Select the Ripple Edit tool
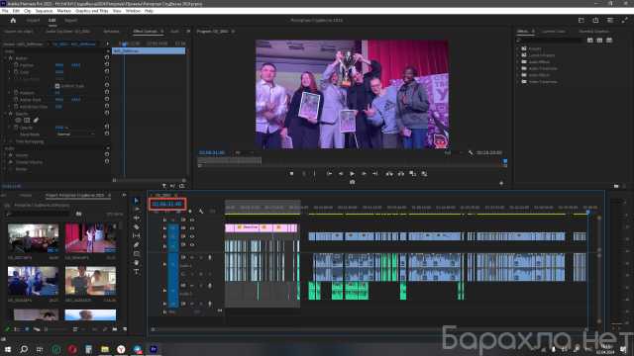 pos(137,218)
